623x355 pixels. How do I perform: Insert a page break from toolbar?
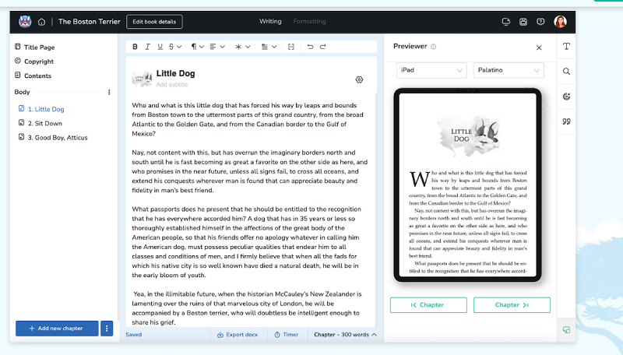[x=290, y=47]
